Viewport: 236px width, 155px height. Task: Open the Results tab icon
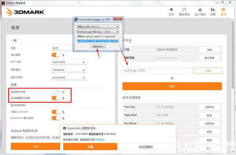pyautogui.click(x=213, y=9)
